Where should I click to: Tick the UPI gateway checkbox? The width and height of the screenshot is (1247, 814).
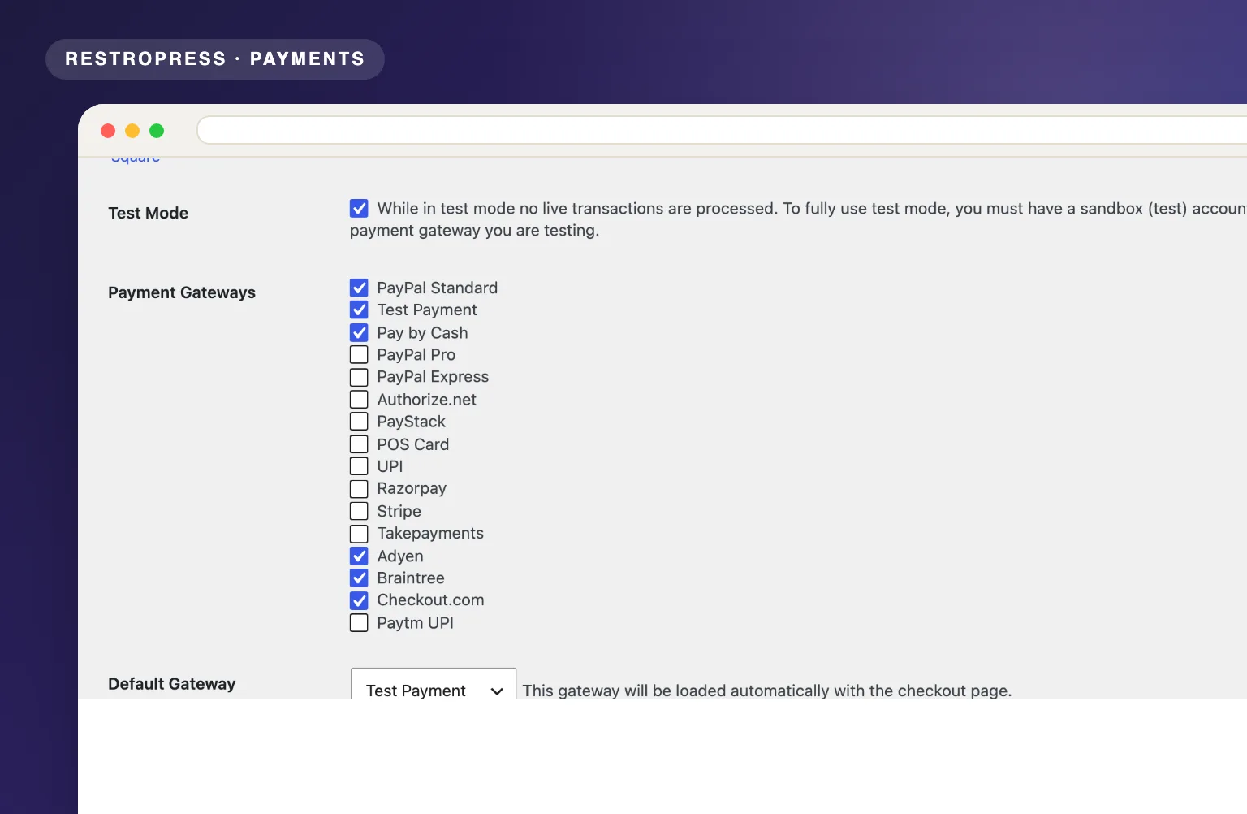tap(359, 466)
